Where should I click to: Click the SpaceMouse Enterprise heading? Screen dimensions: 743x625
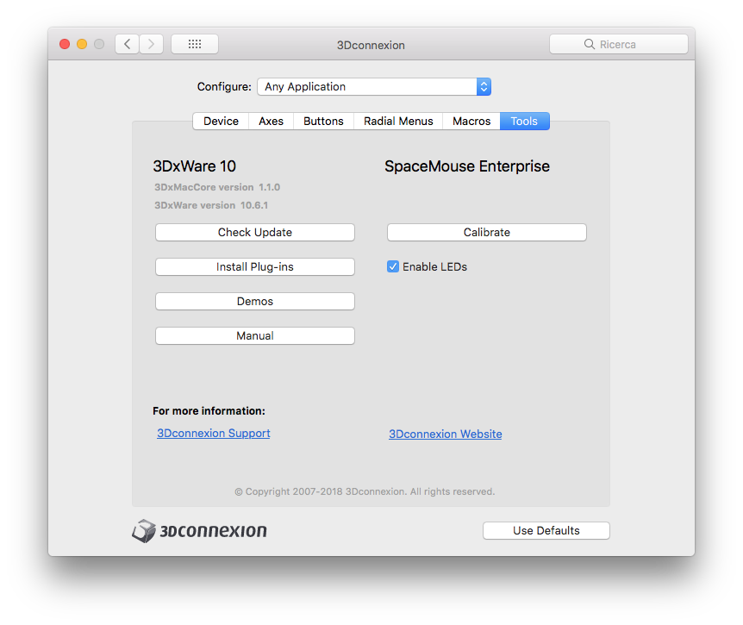click(x=467, y=166)
